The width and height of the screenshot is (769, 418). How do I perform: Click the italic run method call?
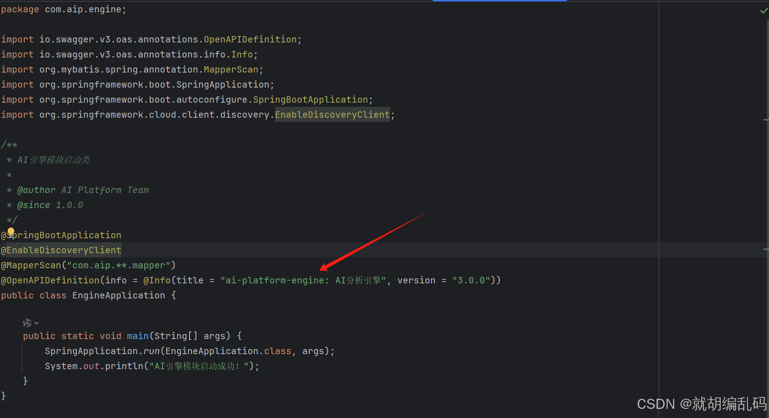(152, 351)
